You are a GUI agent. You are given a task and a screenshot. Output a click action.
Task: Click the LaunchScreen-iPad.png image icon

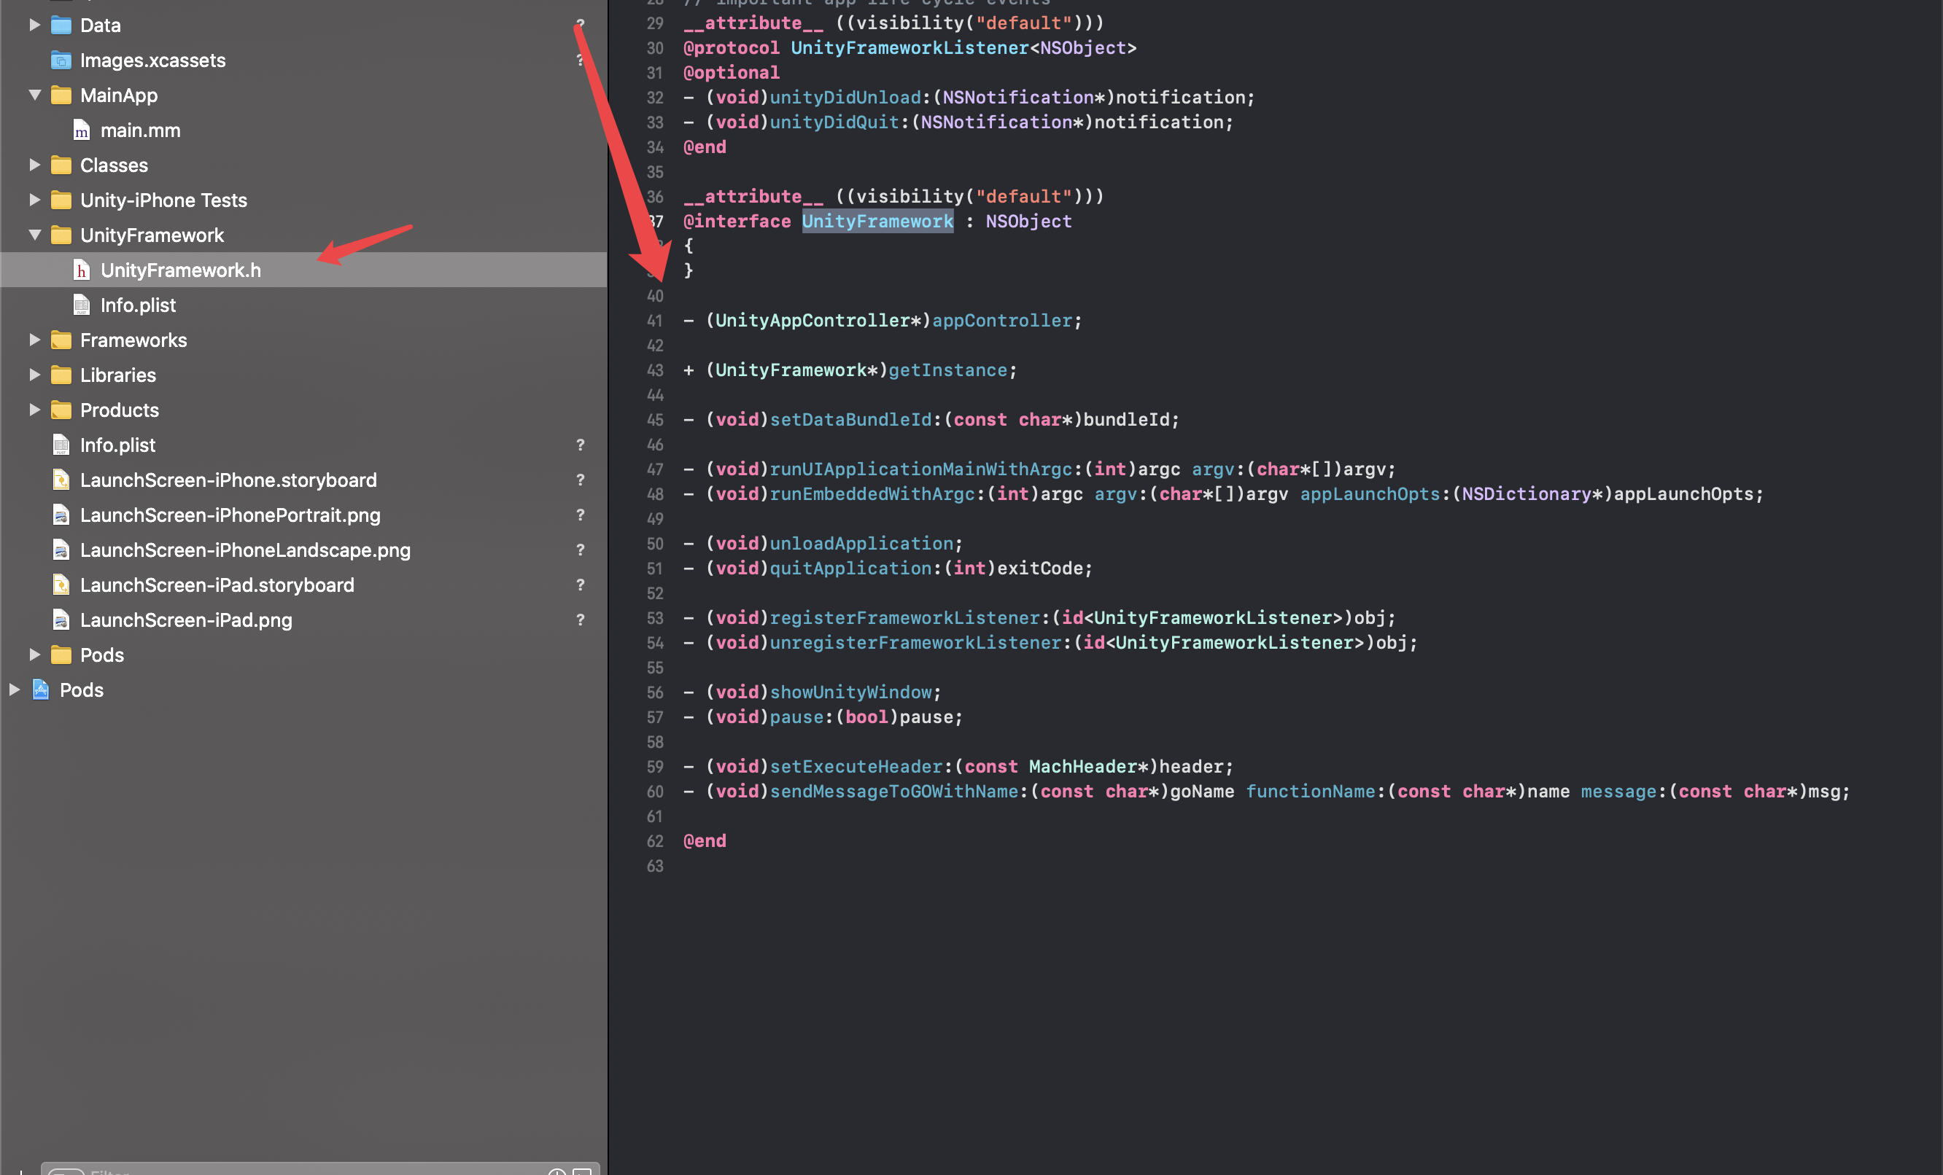pos(61,620)
